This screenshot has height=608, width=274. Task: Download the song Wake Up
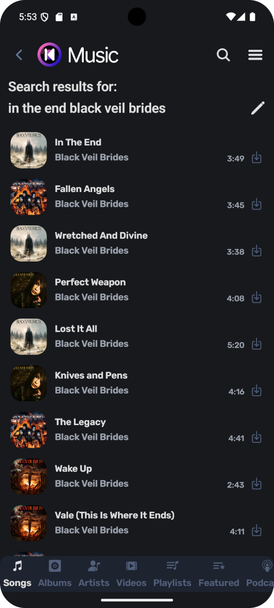click(x=256, y=484)
